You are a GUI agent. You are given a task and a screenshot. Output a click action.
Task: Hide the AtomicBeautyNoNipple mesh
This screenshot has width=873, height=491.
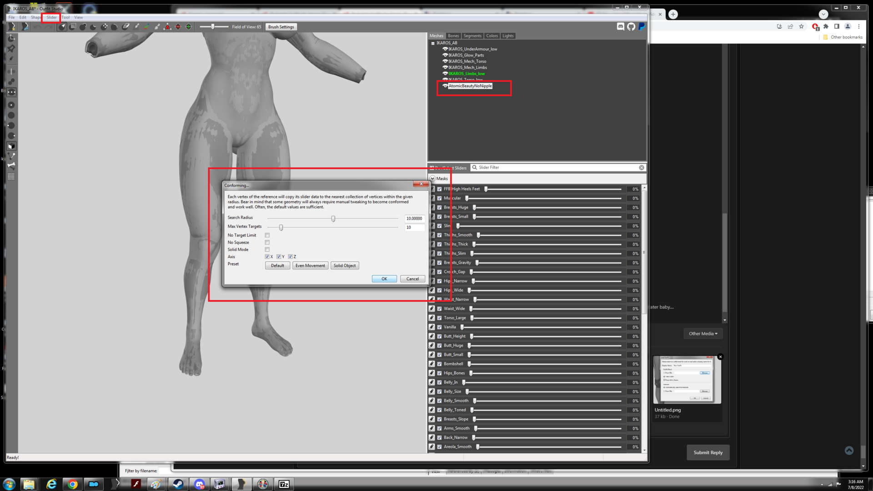point(445,86)
